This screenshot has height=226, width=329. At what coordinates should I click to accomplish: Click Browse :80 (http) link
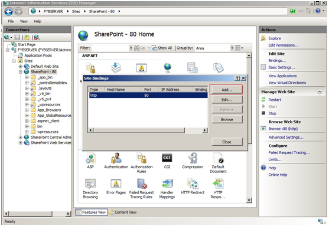tap(283, 129)
